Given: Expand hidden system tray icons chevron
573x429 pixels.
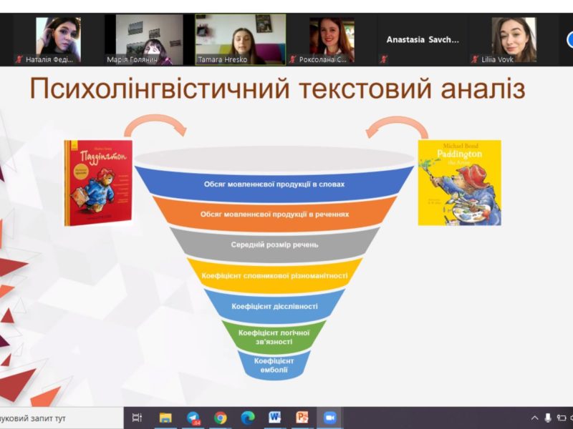Looking at the screenshot, I should [x=534, y=418].
